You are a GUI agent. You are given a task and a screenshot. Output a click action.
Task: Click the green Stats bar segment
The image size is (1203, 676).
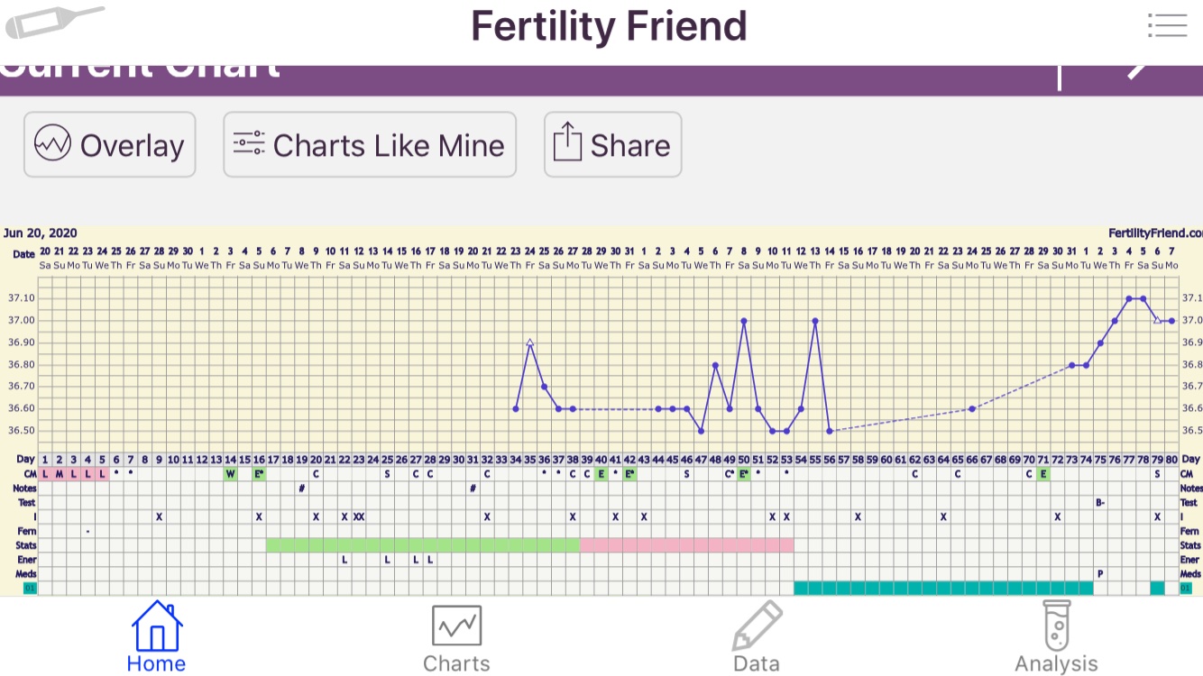coord(422,545)
